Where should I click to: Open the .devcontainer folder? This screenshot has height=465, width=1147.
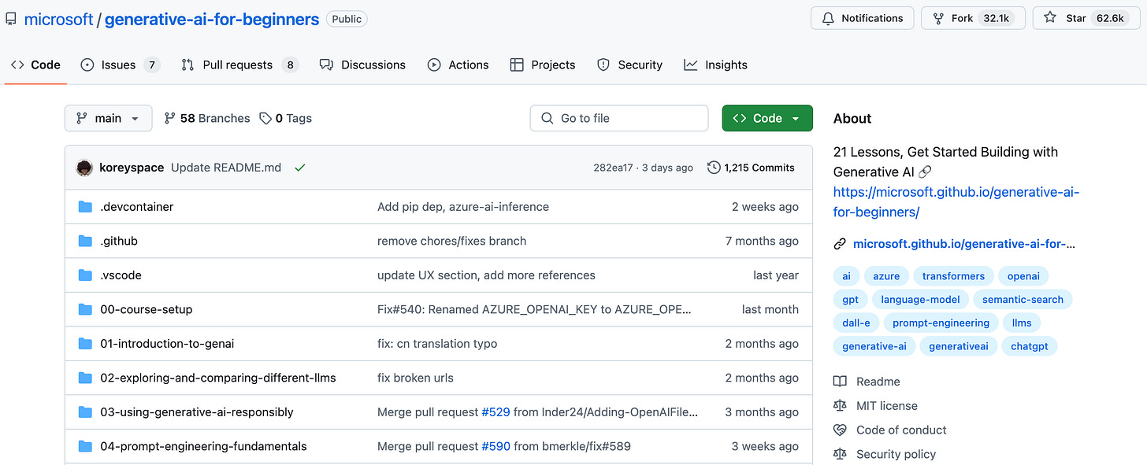click(136, 207)
